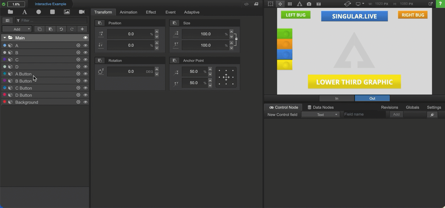
Task: Open the control field type dropdown showing Text
Action: coord(320,114)
